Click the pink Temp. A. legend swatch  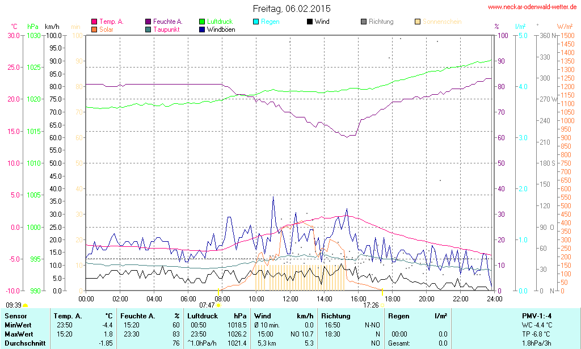94,22
